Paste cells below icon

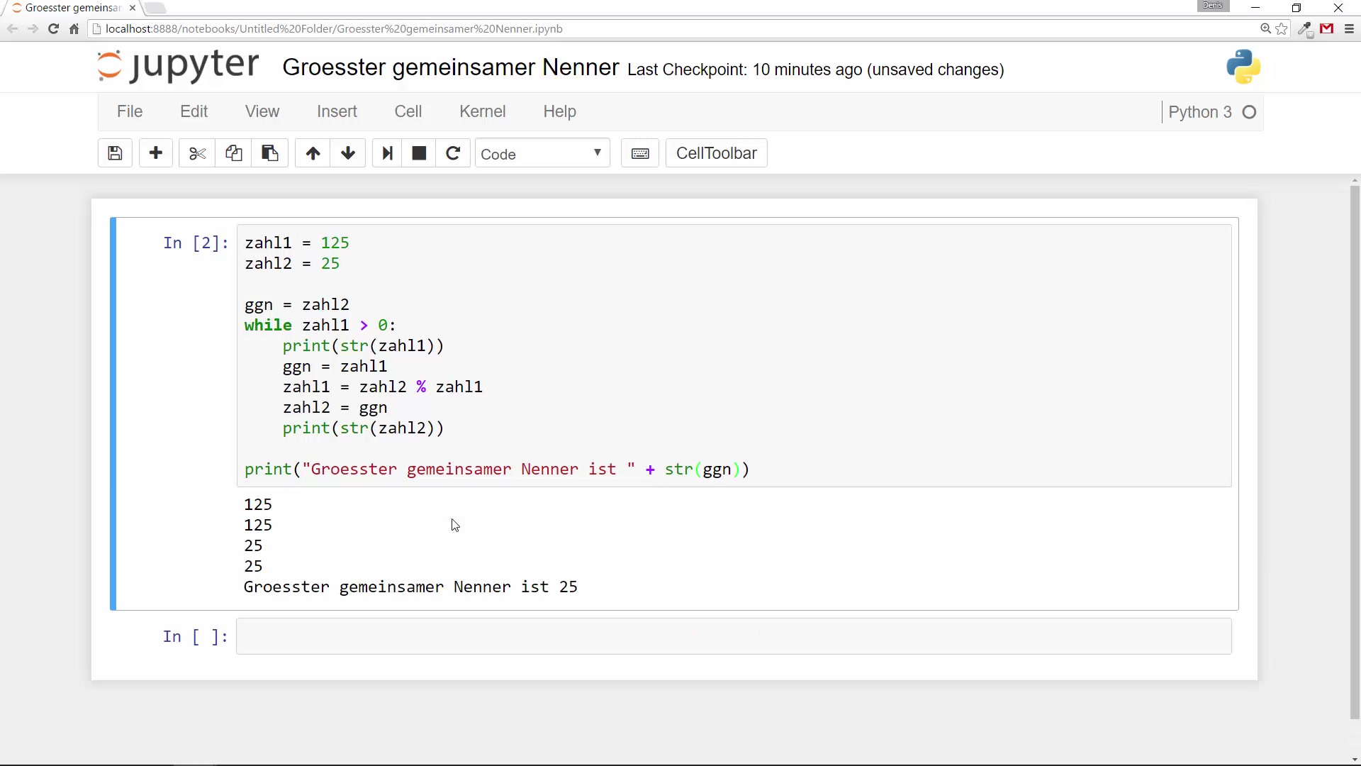coord(269,153)
